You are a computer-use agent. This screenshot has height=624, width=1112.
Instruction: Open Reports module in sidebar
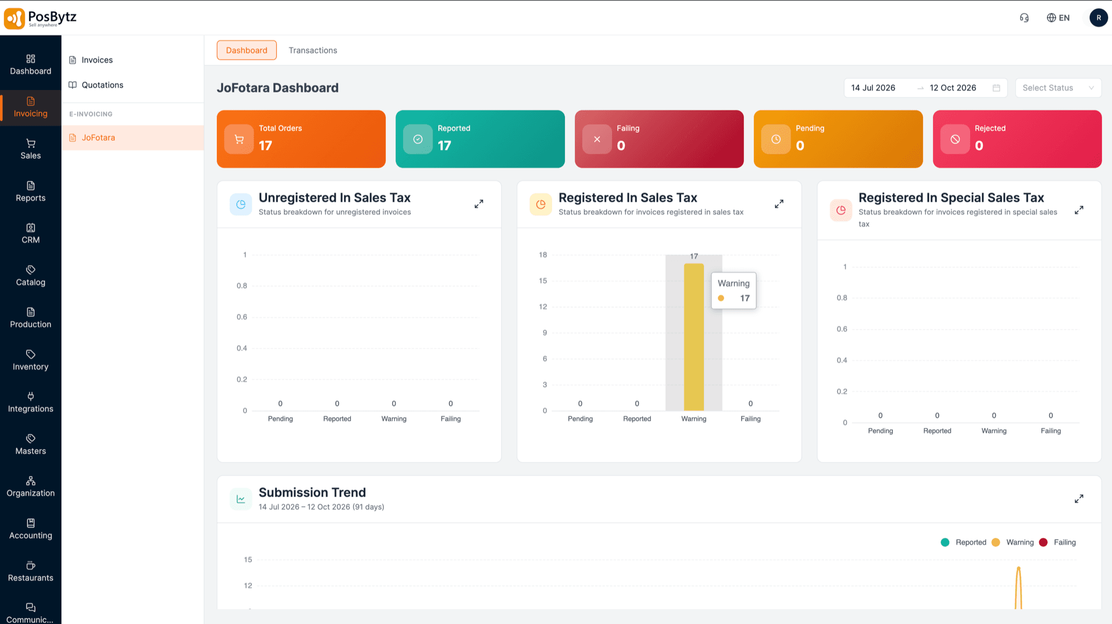[31, 192]
